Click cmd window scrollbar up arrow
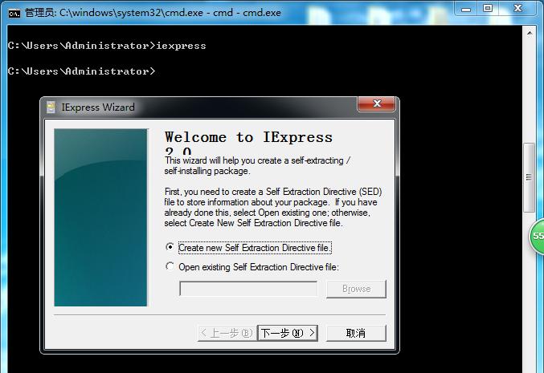Image resolution: width=544 pixels, height=373 pixels. (530, 33)
